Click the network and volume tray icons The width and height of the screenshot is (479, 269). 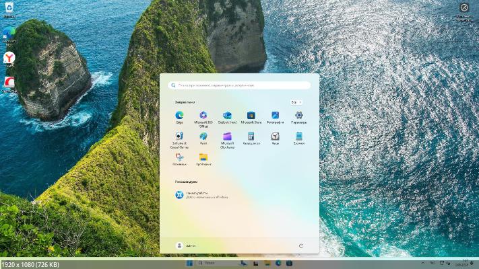tap(445, 263)
